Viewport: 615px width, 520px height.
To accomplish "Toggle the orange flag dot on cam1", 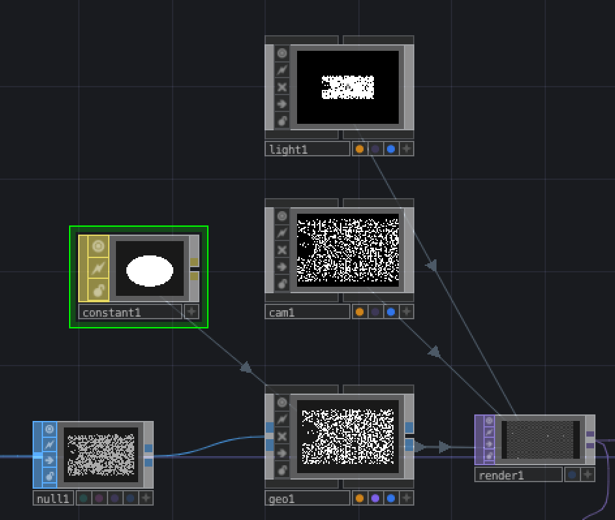I will pos(360,312).
